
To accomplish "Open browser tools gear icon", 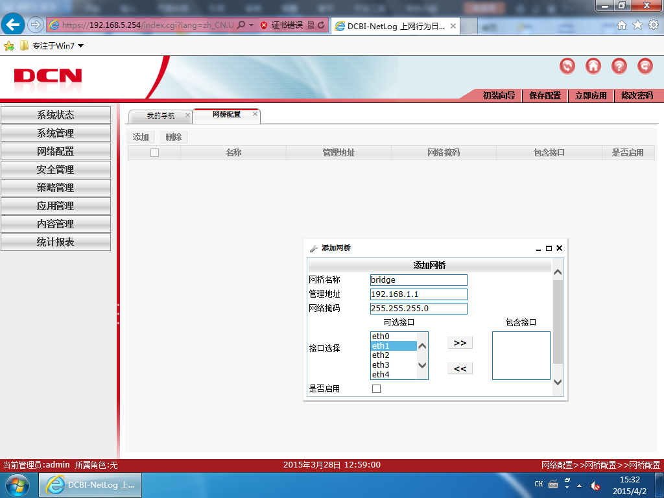I will (x=654, y=25).
